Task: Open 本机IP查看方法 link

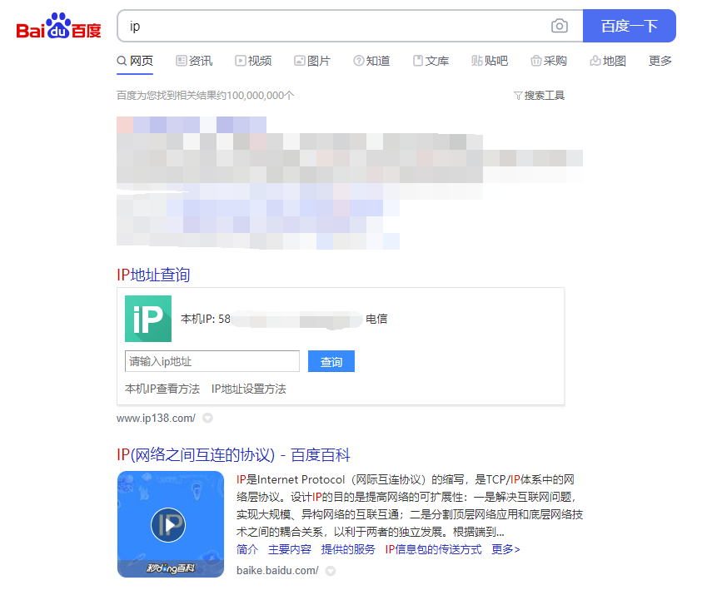Action: pyautogui.click(x=162, y=389)
